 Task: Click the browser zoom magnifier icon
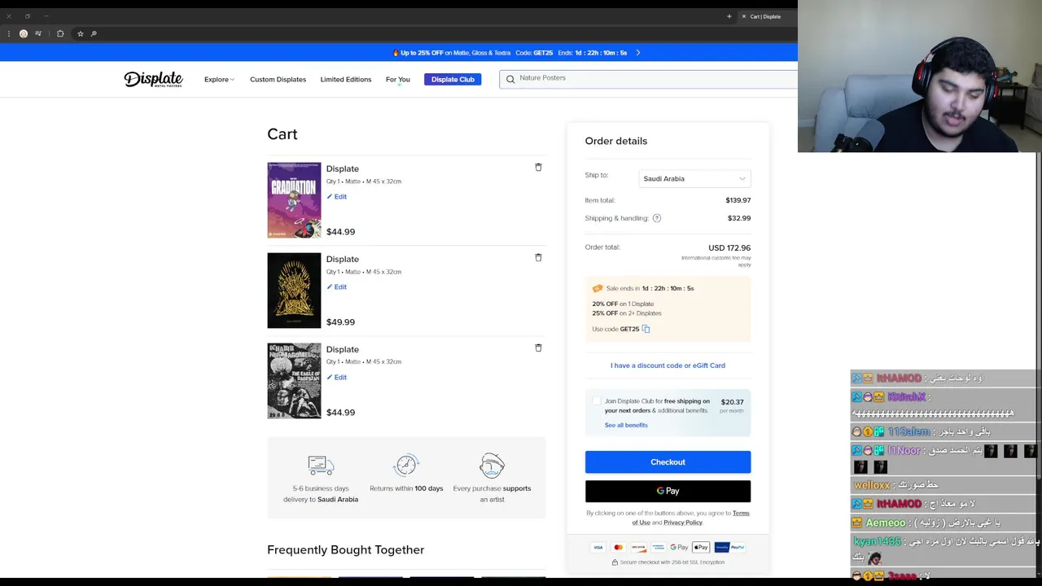point(94,33)
